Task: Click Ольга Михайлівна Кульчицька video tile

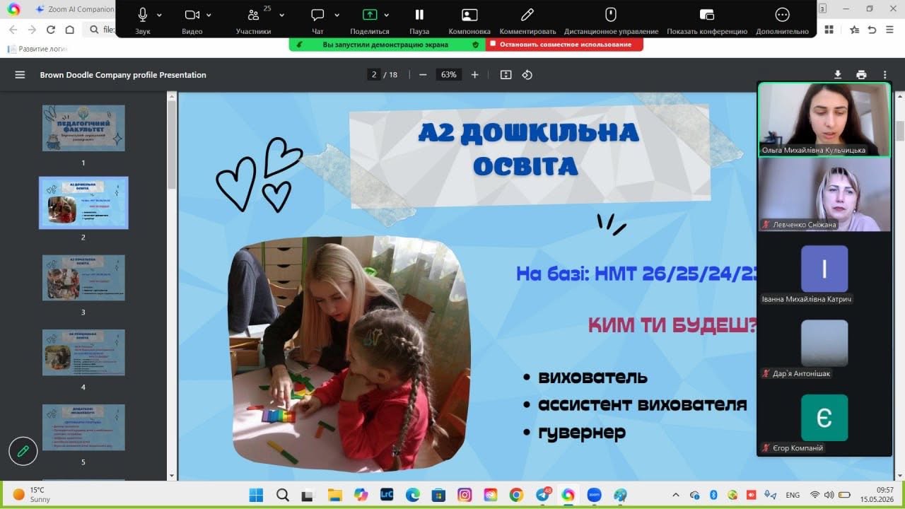Action: coord(824,119)
